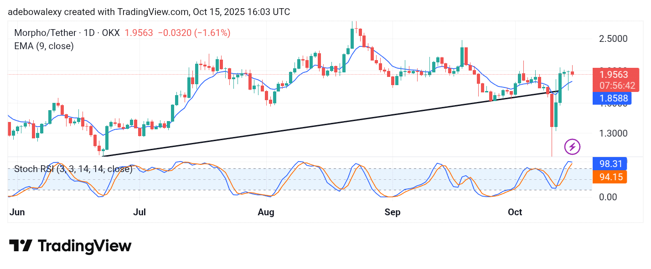Select the EMA (9, close) indicator label

pos(44,46)
